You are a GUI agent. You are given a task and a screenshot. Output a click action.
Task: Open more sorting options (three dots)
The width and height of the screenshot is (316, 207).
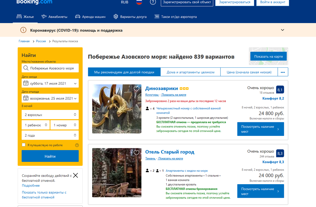coord(283,72)
